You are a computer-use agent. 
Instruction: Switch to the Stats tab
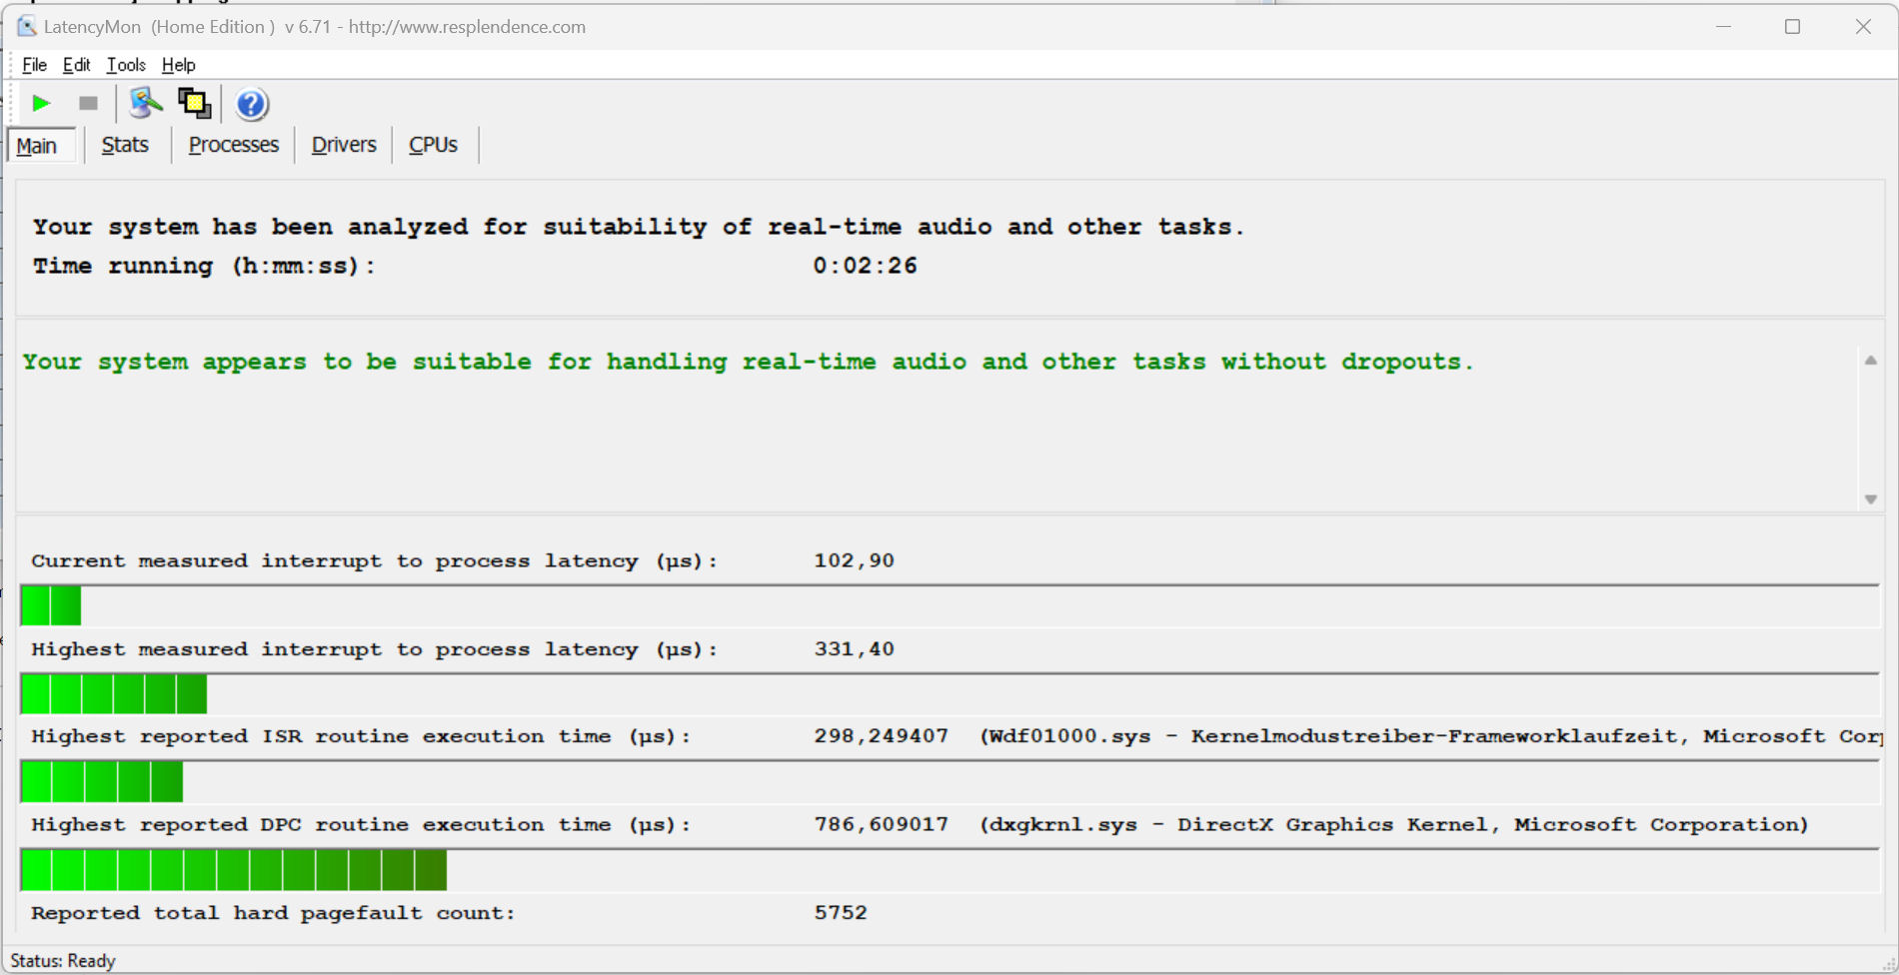point(125,145)
